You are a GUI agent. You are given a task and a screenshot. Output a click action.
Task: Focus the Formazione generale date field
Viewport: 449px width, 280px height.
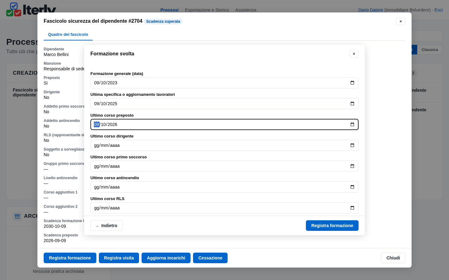(x=224, y=83)
